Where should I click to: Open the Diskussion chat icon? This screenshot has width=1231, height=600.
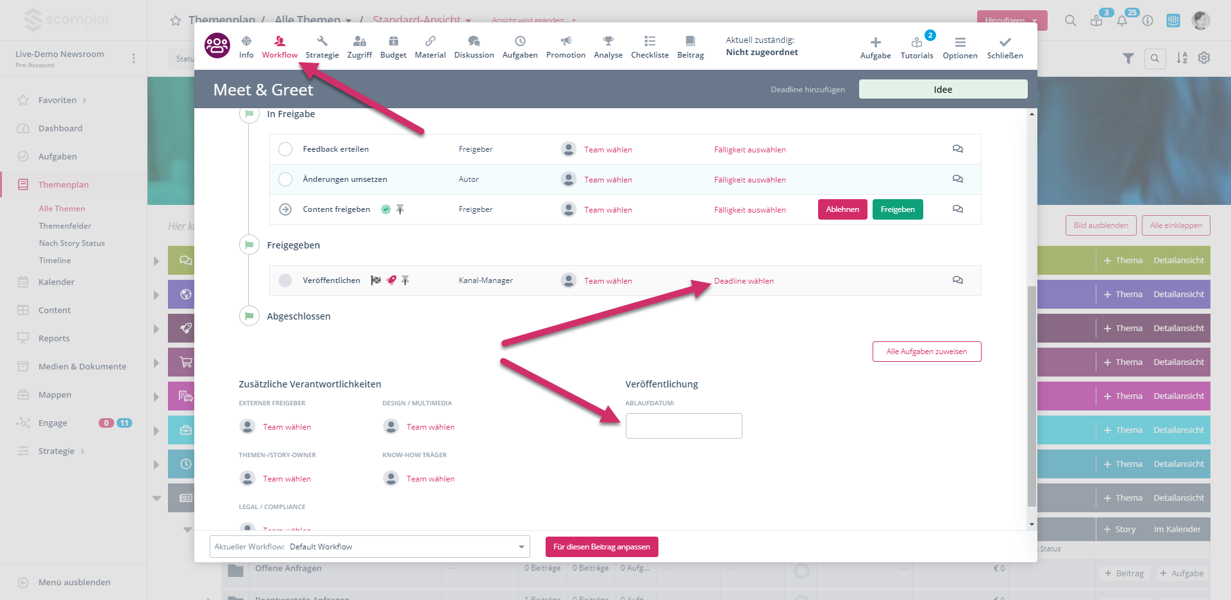pyautogui.click(x=474, y=42)
